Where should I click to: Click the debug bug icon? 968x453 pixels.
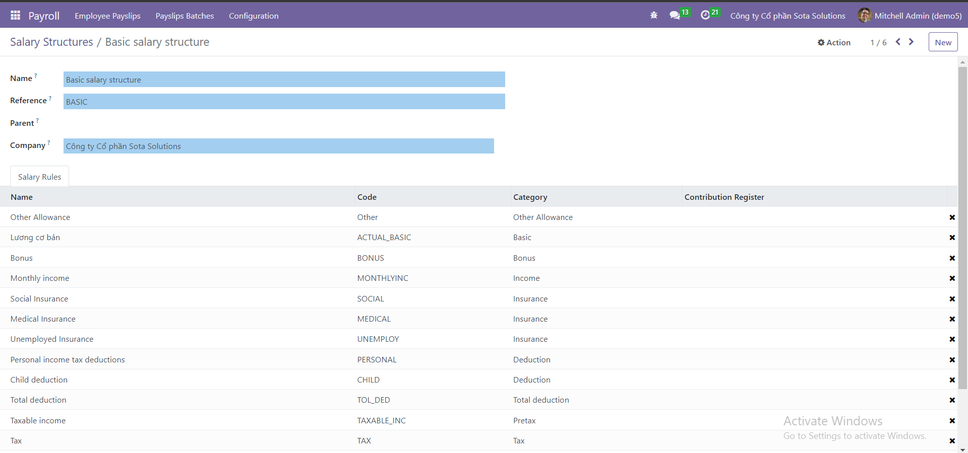654,16
